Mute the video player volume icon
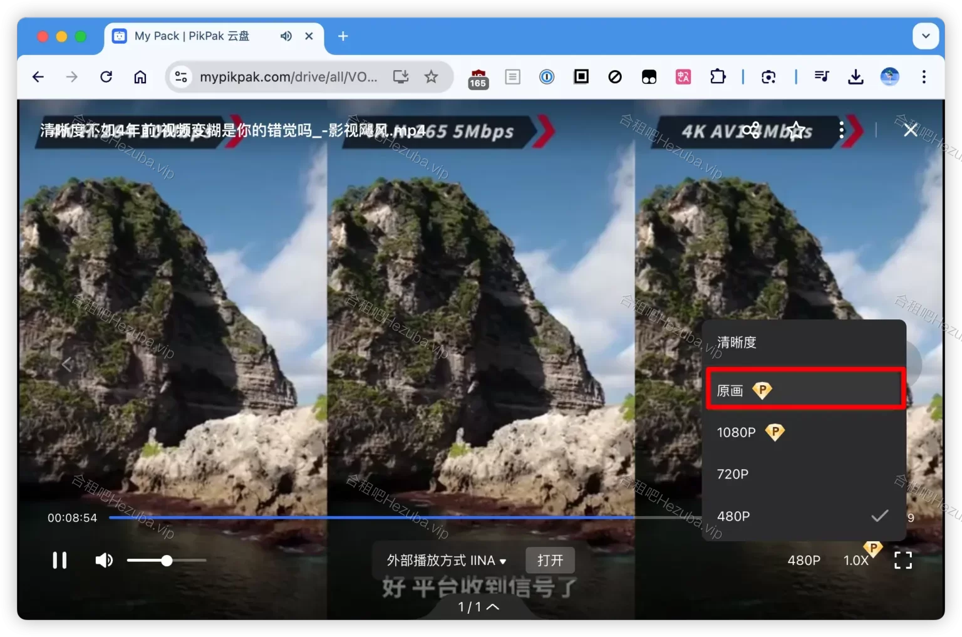This screenshot has width=962, height=637. (104, 560)
